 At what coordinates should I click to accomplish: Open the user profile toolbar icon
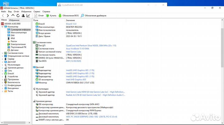click(x=23, y=15)
